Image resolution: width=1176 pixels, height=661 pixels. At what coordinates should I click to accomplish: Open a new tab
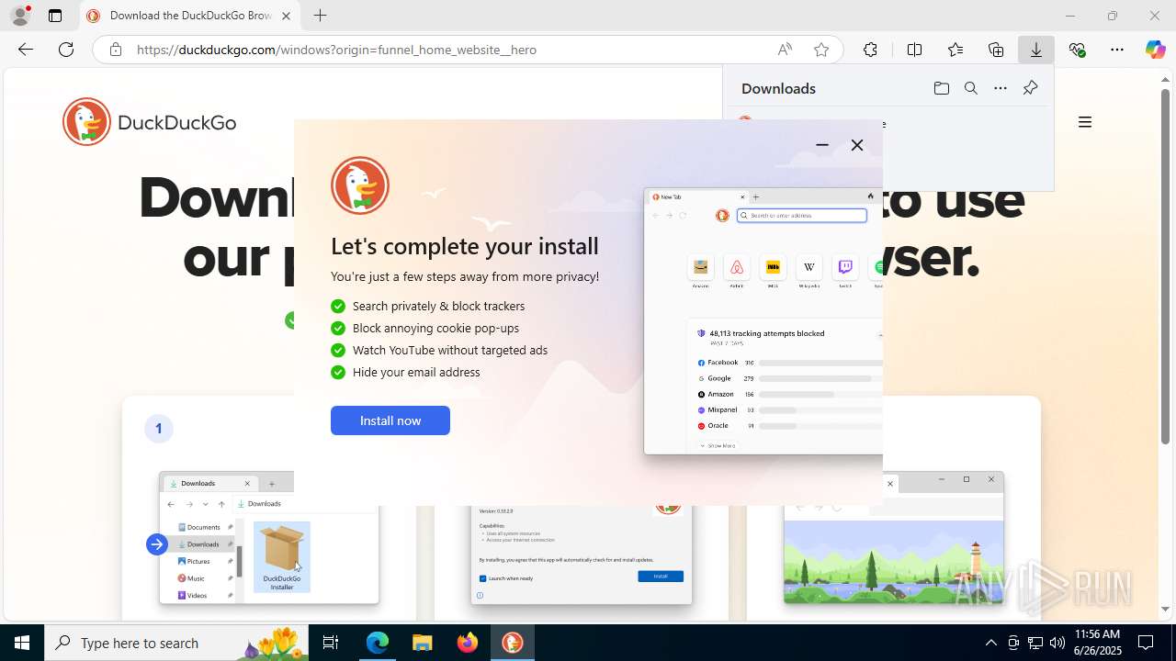320,16
